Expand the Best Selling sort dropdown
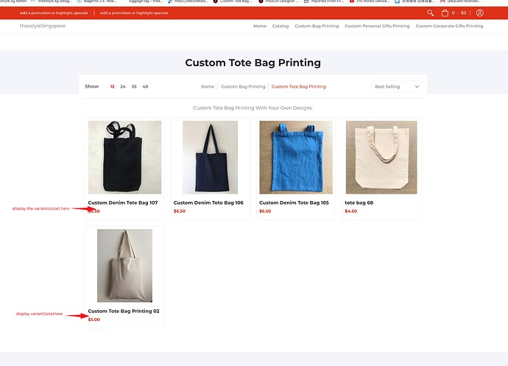 396,87
